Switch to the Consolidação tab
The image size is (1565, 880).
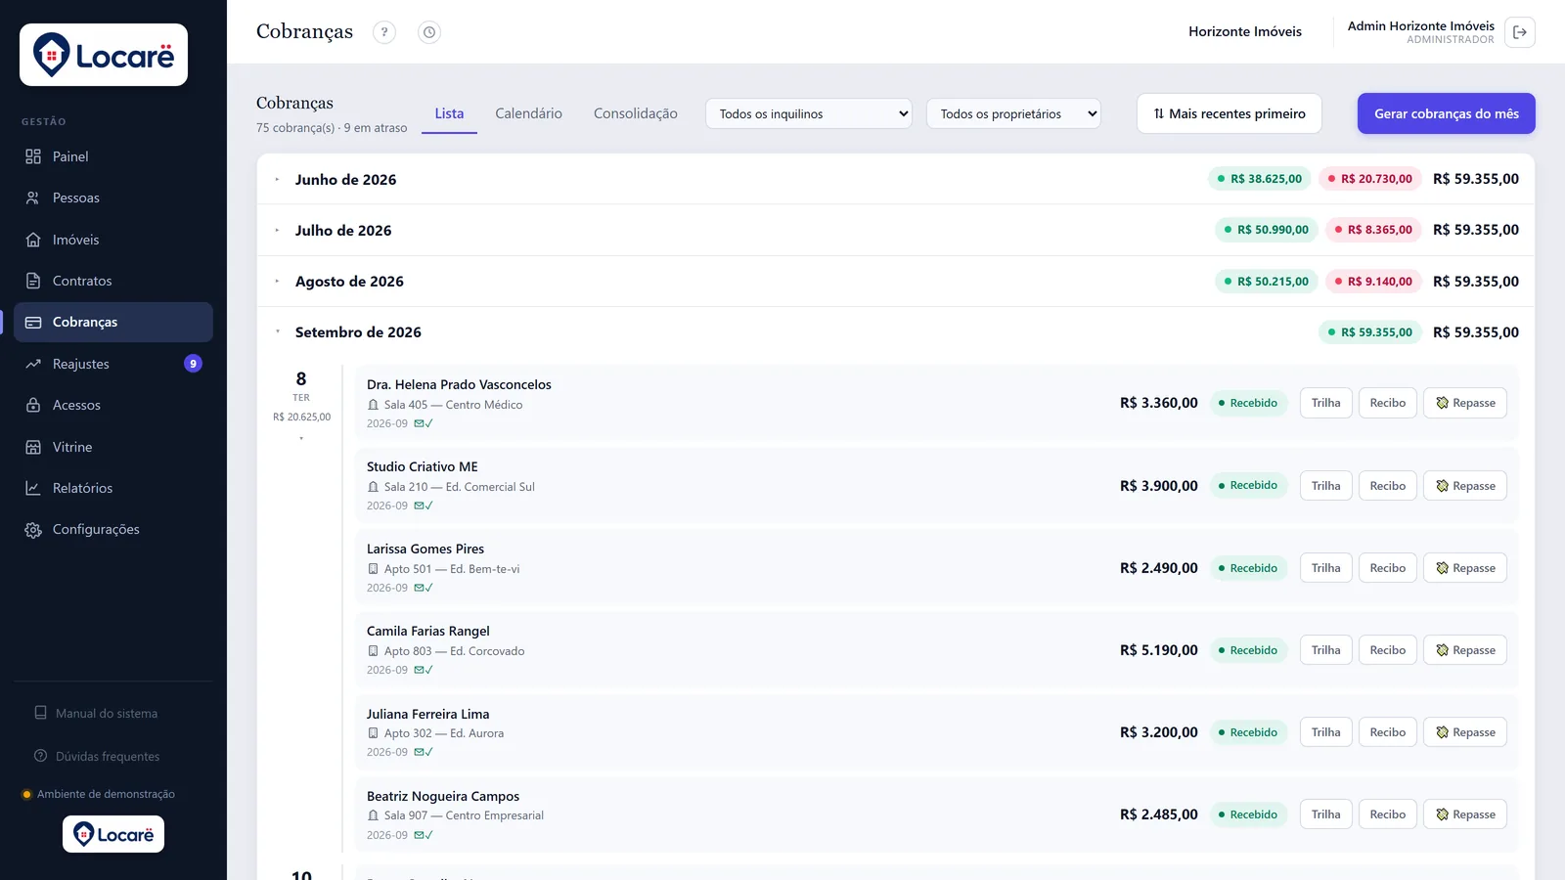636,113
